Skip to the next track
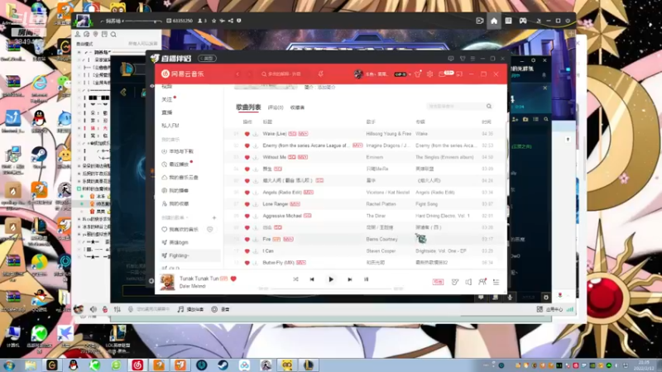The image size is (662, 372). pyautogui.click(x=349, y=279)
